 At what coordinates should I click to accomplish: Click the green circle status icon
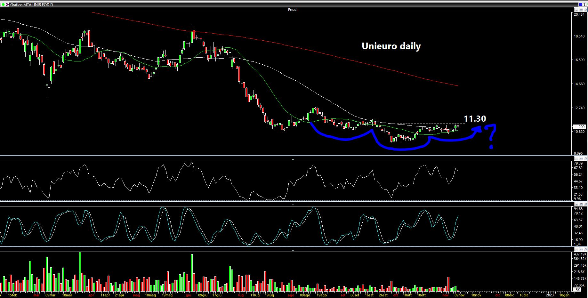click(3, 4)
